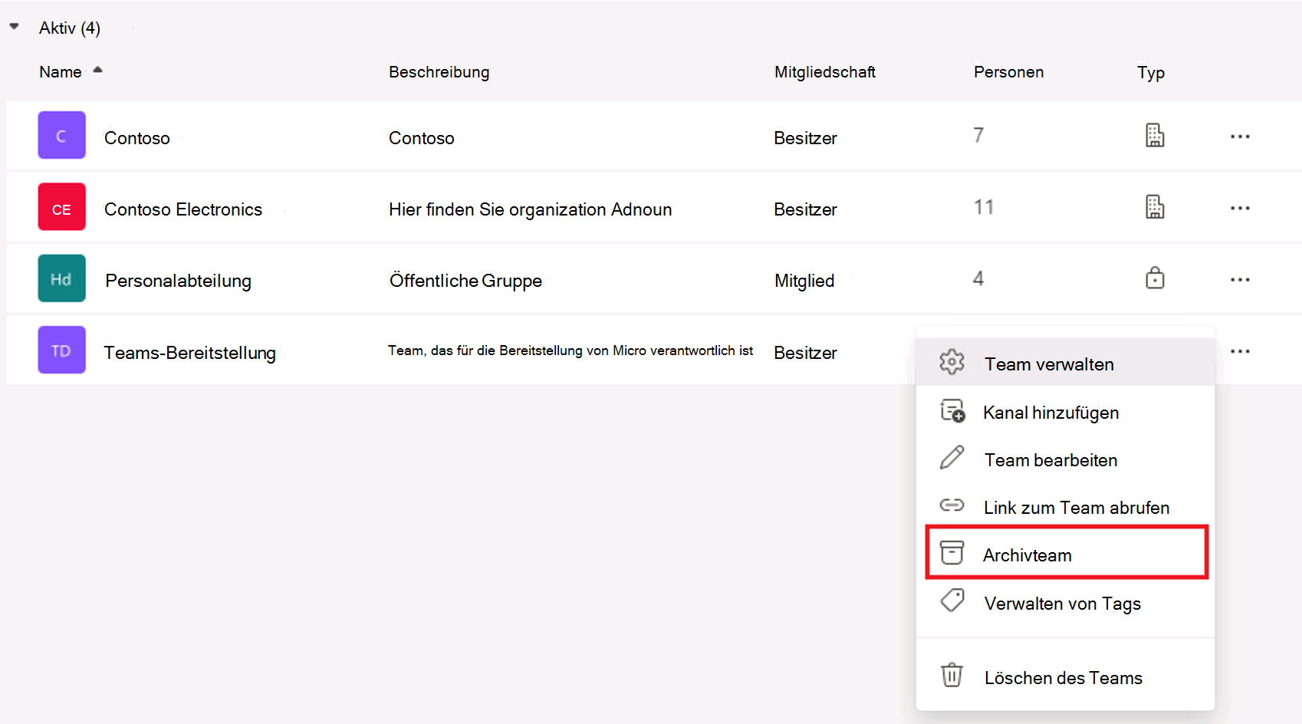The image size is (1302, 724).
Task: Click 'Hier finden Sie organization Adnoun' description
Action: (x=531, y=210)
